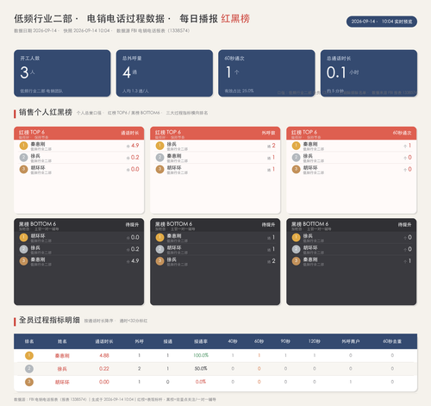
Task: Click the red 0.0% connection rate cell
Action: coord(201,382)
